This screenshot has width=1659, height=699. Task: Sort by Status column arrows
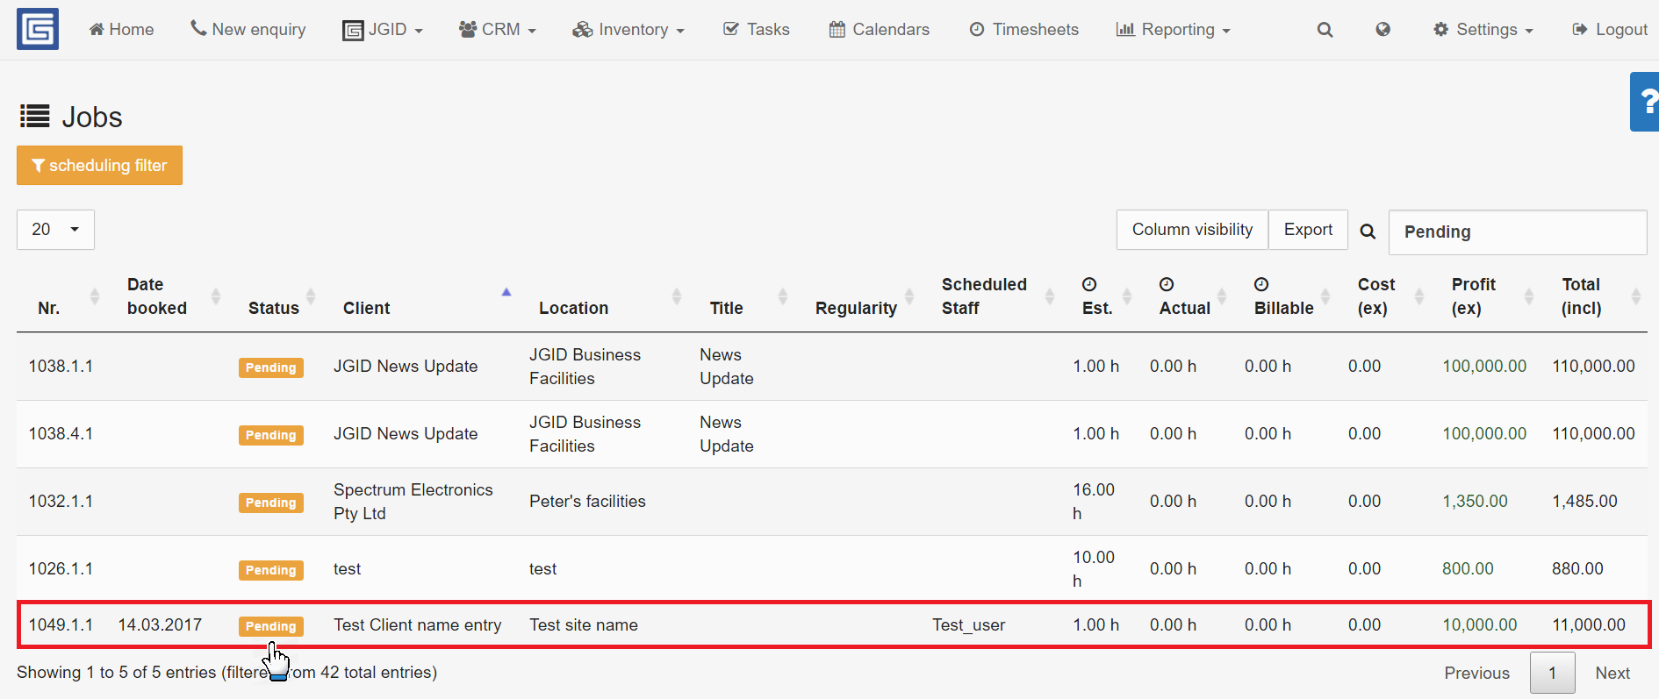[x=310, y=296]
